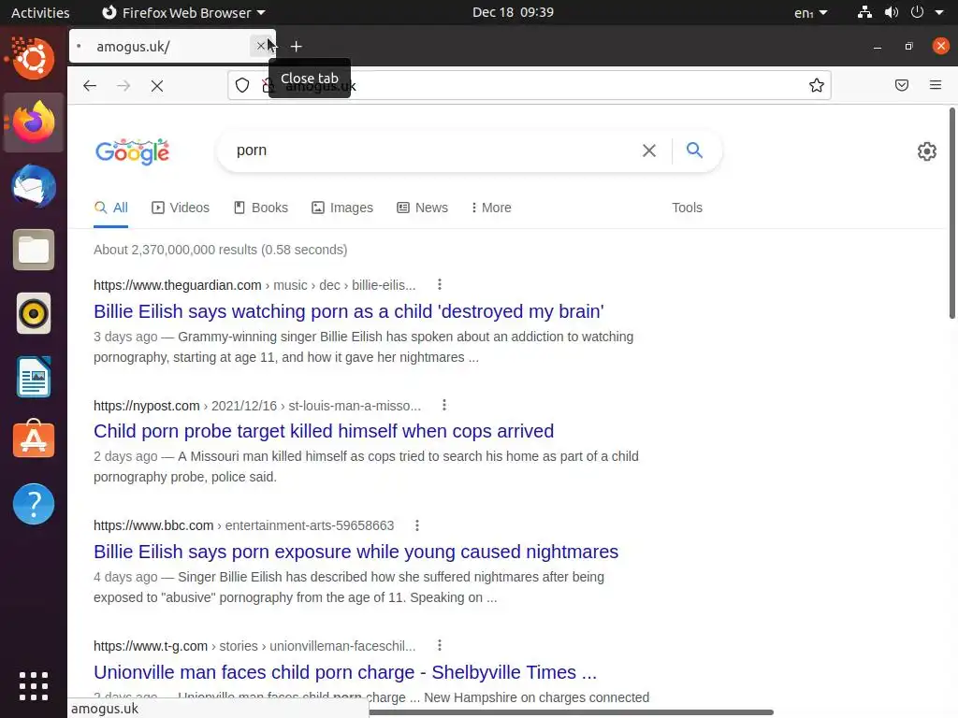This screenshot has height=718, width=958.
Task: Select the All results tab
Action: click(111, 208)
